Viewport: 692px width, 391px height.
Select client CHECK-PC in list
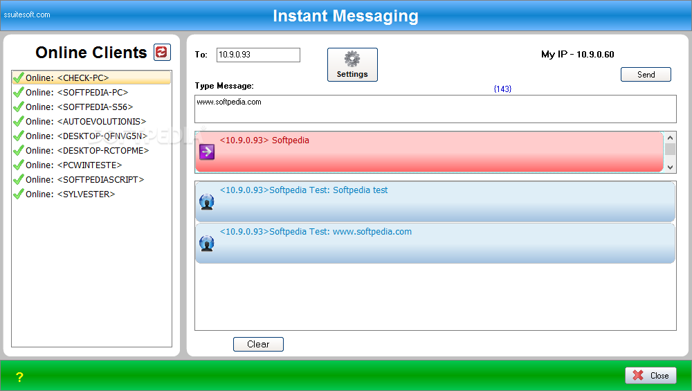[x=91, y=78]
